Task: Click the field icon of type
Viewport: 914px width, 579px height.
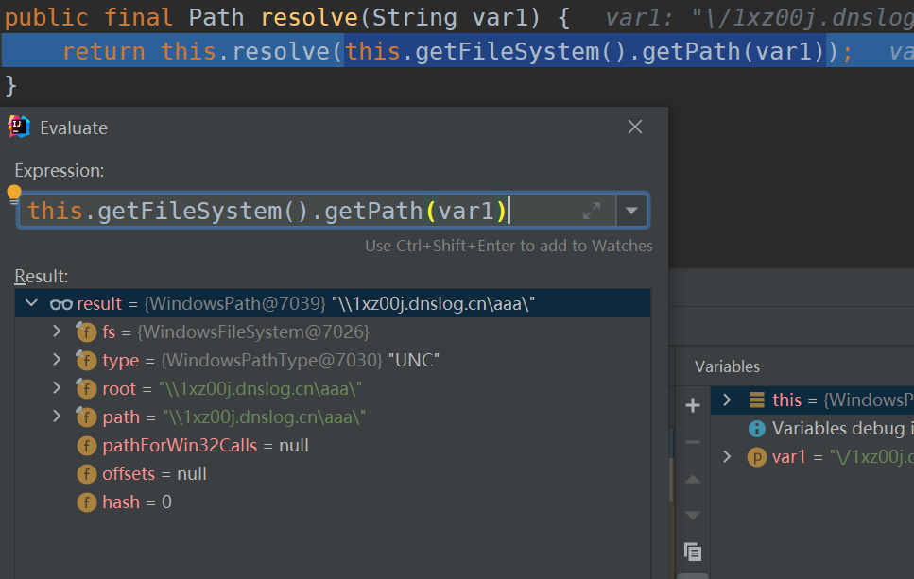Action: click(x=86, y=360)
